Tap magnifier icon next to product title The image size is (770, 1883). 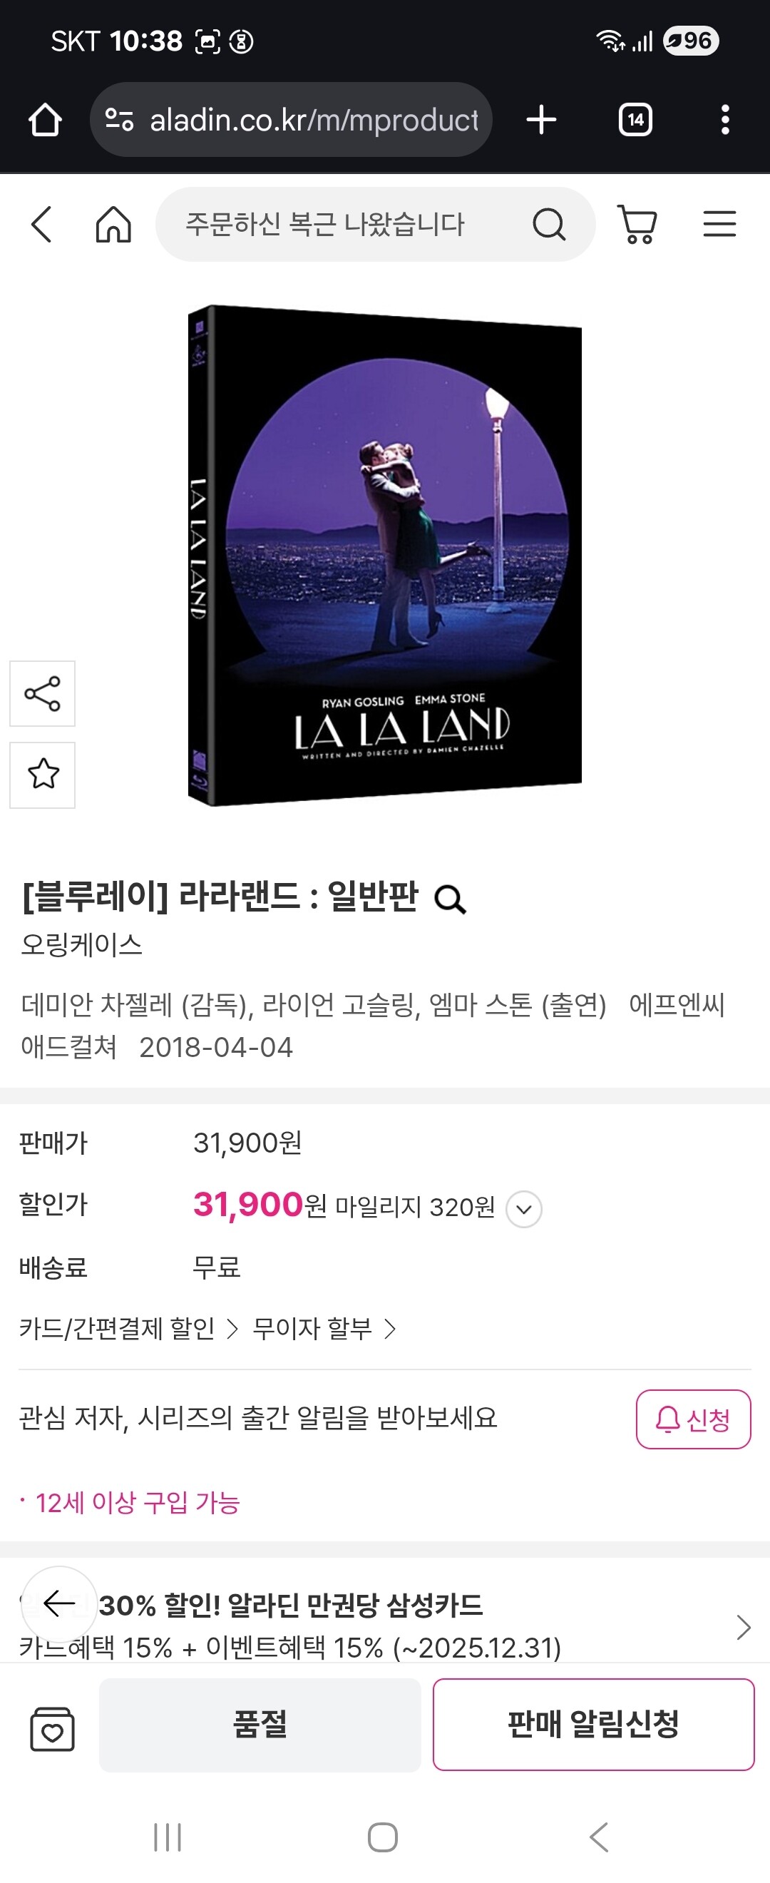[x=450, y=899]
